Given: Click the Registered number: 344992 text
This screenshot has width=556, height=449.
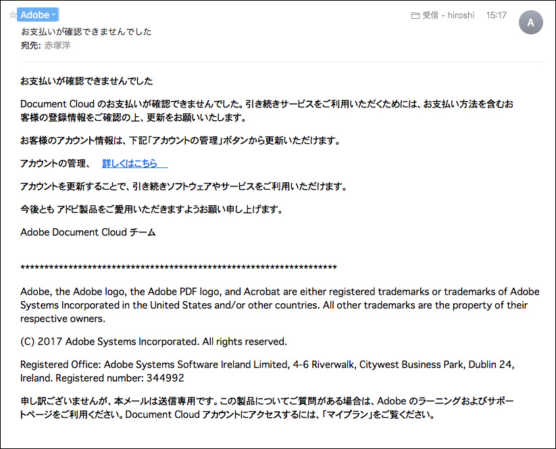Looking at the screenshot, I should coord(120,378).
